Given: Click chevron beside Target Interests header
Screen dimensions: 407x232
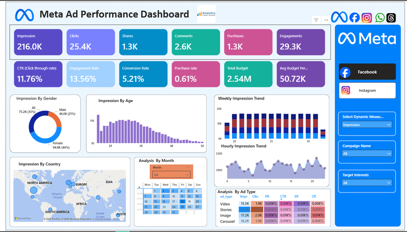Looking at the screenshot, I should (x=390, y=175).
